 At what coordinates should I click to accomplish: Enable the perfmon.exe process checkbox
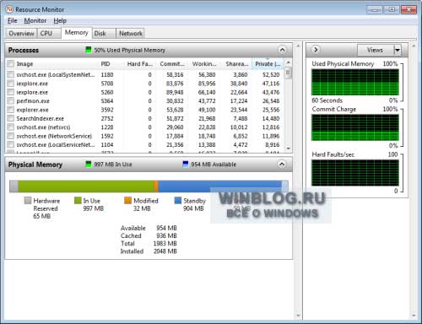(10, 100)
